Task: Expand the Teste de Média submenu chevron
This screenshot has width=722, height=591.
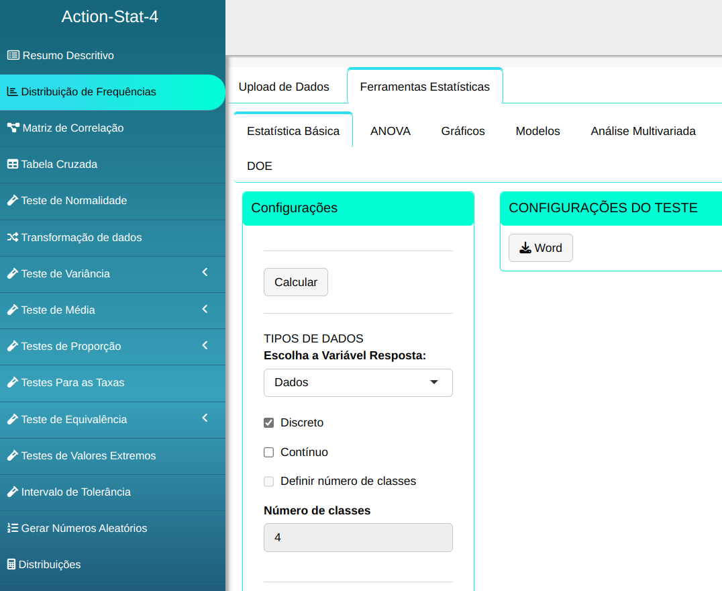Action: (205, 309)
